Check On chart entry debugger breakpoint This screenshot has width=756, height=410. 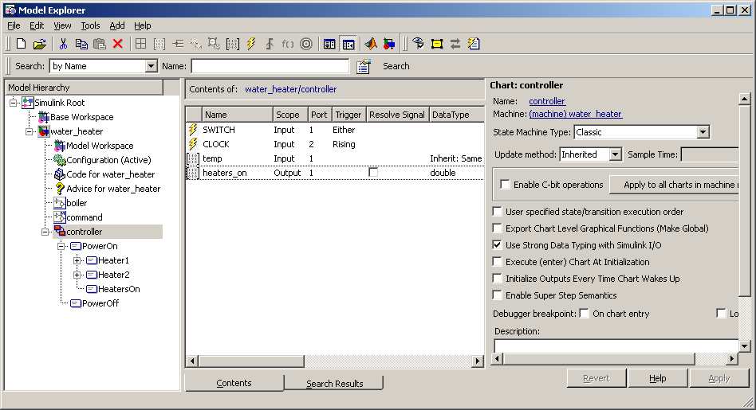pos(584,314)
